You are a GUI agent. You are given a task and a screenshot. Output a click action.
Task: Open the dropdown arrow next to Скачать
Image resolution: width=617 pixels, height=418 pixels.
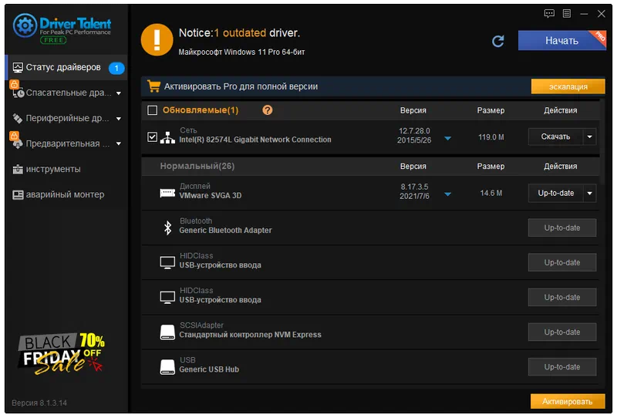[589, 137]
